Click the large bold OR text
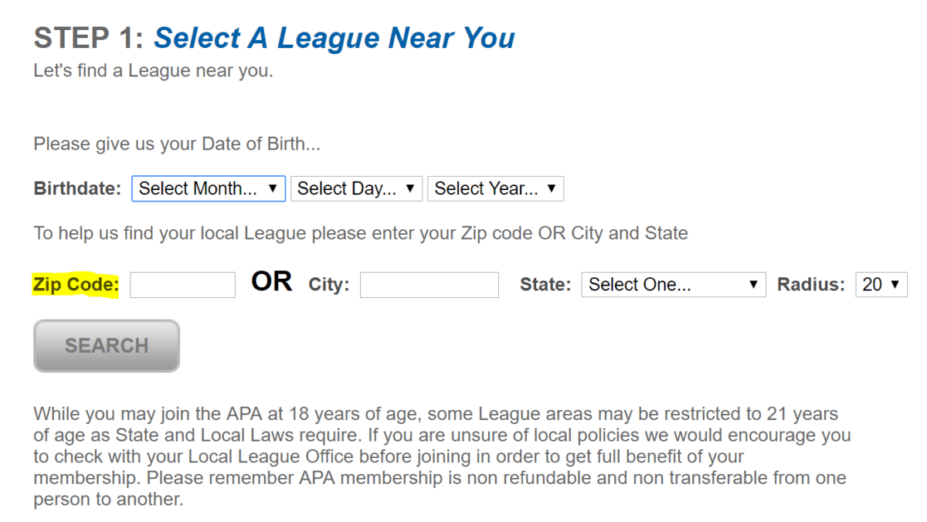 pos(272,282)
